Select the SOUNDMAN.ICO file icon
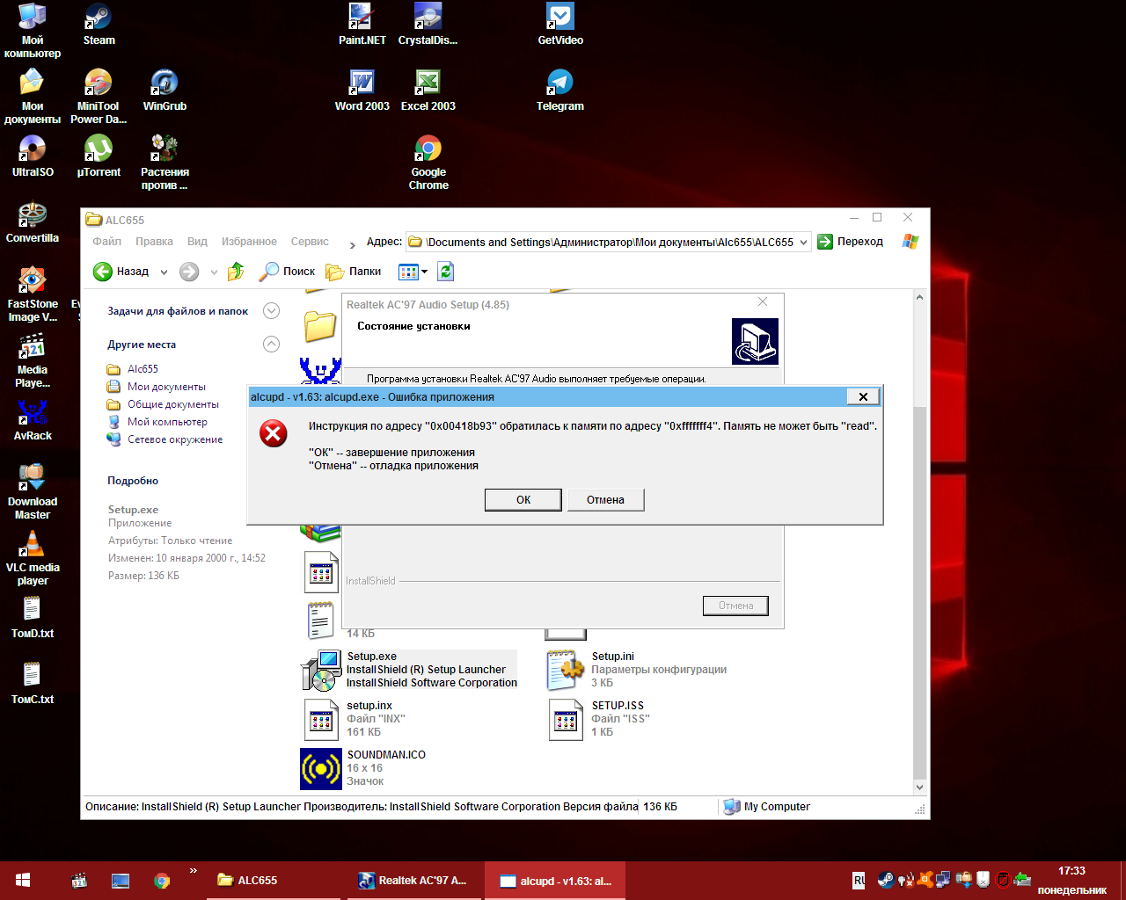The height and width of the screenshot is (900, 1126). click(x=321, y=769)
